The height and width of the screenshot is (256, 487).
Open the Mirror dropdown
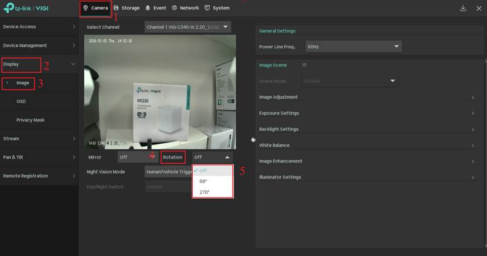tap(136, 157)
